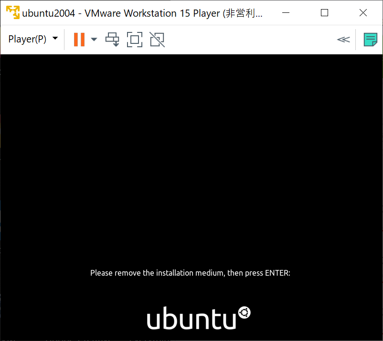Maximize the VMware Player window

pos(324,13)
